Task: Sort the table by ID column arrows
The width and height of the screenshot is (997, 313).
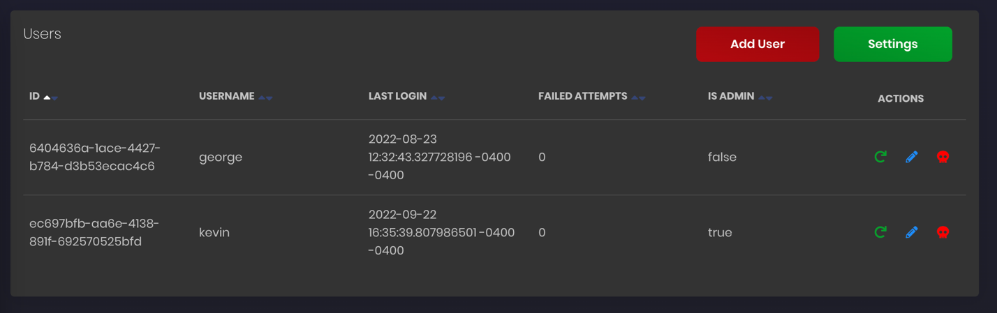Action: [x=50, y=98]
